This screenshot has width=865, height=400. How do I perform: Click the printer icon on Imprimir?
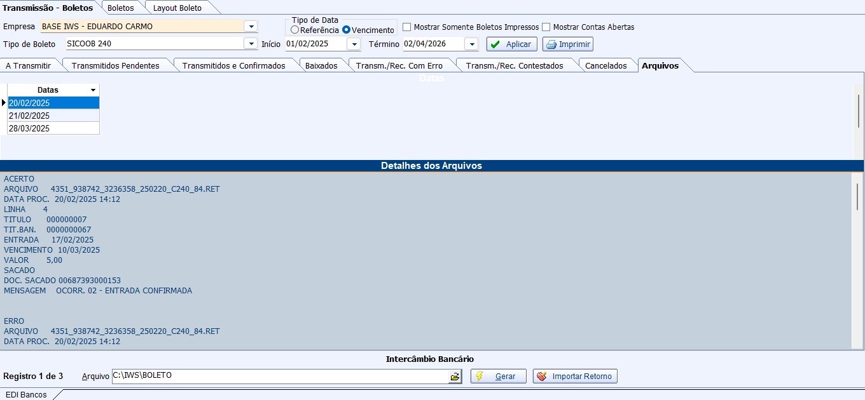point(551,44)
